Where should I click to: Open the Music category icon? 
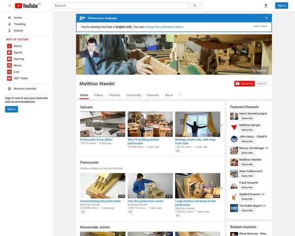[x=9, y=46]
